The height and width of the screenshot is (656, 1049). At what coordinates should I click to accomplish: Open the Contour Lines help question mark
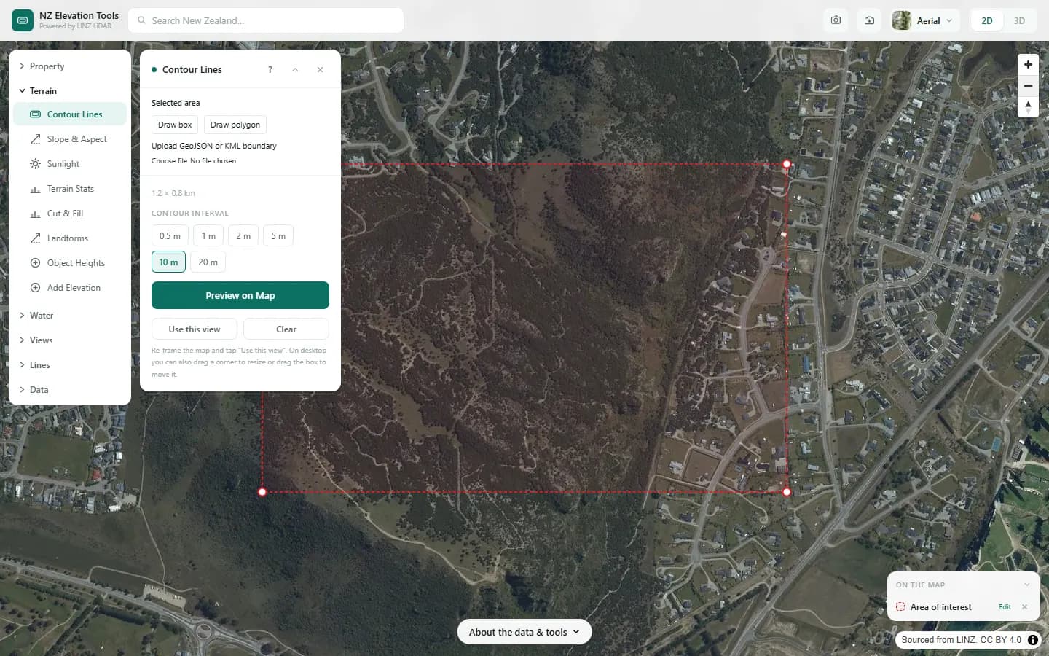[x=270, y=69]
